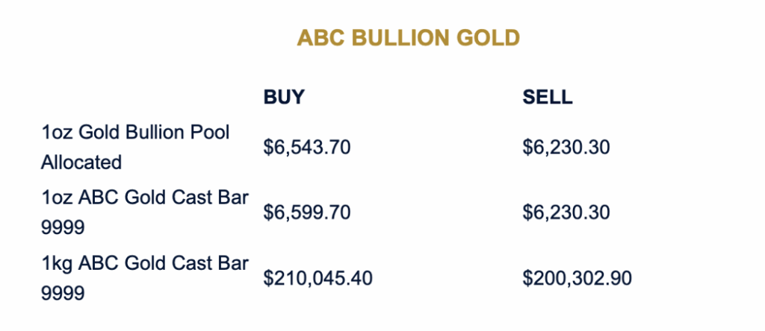Click the word "Allocated" in the first row
765x331 pixels.
(81, 163)
